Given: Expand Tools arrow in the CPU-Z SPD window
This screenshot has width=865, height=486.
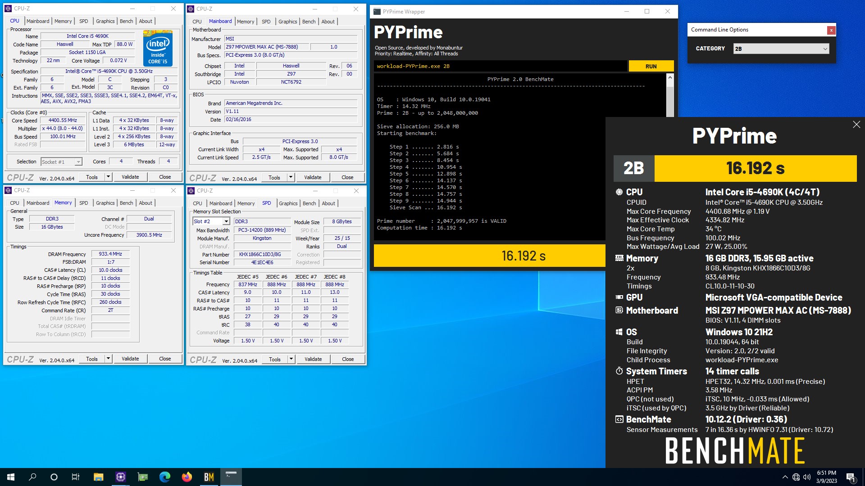Looking at the screenshot, I should 291,359.
